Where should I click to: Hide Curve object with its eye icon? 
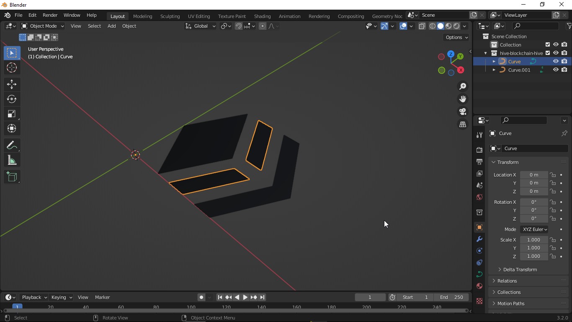click(x=556, y=62)
